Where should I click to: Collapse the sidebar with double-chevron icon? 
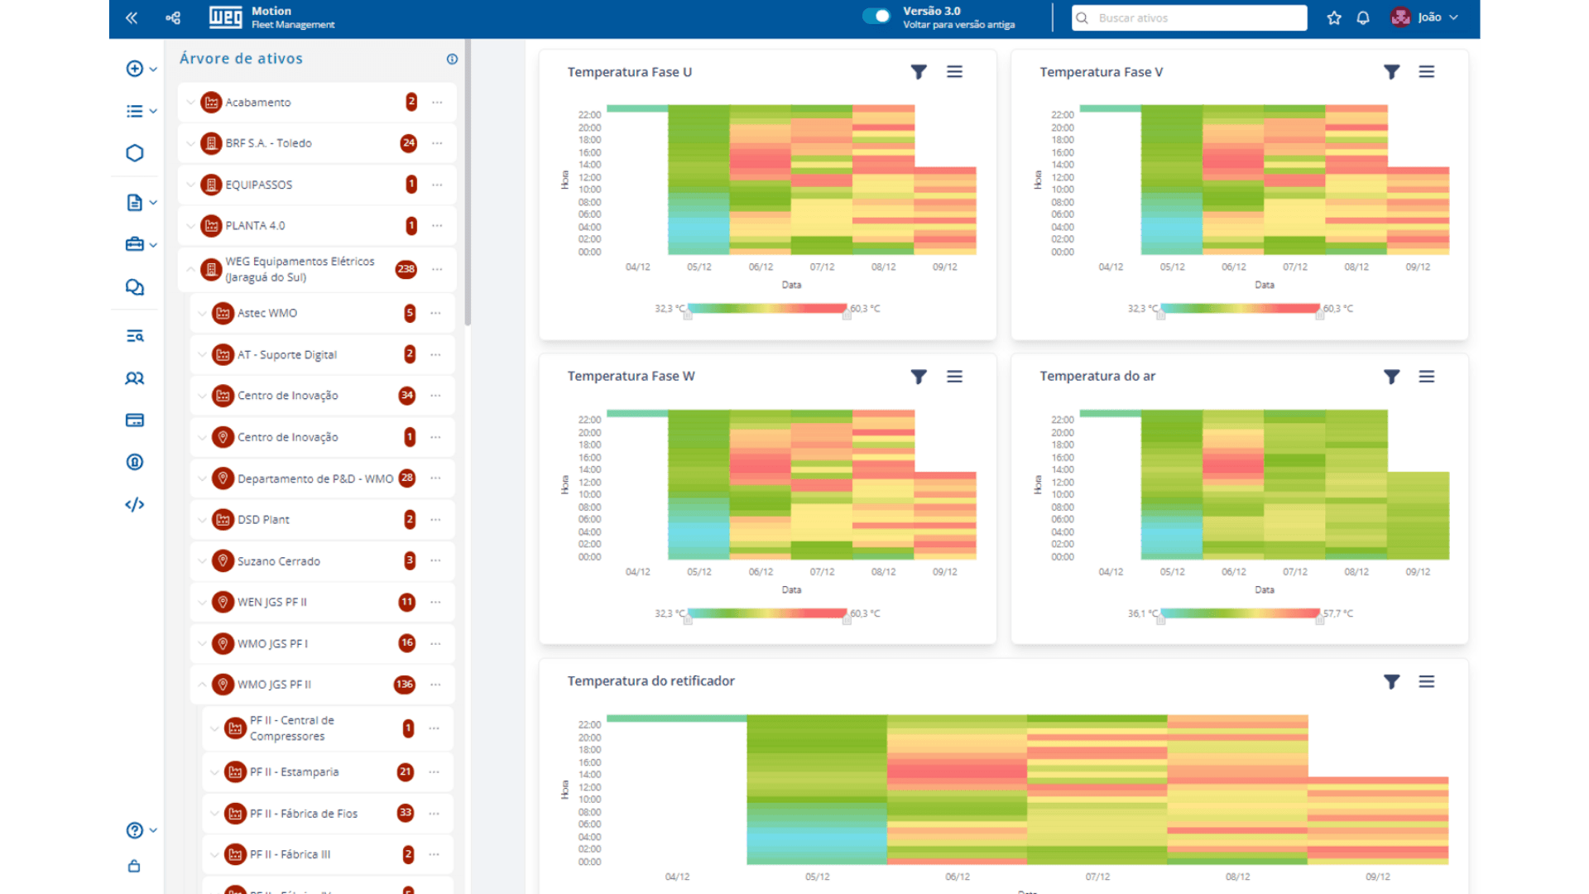132,17
